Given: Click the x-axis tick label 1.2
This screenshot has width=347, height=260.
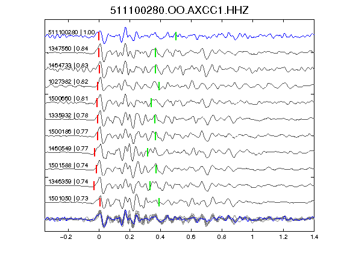Looking at the screenshot, I should click(284, 237).
